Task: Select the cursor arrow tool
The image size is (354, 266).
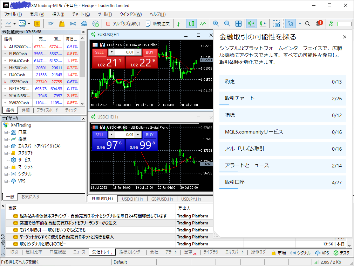Action: 291,24
